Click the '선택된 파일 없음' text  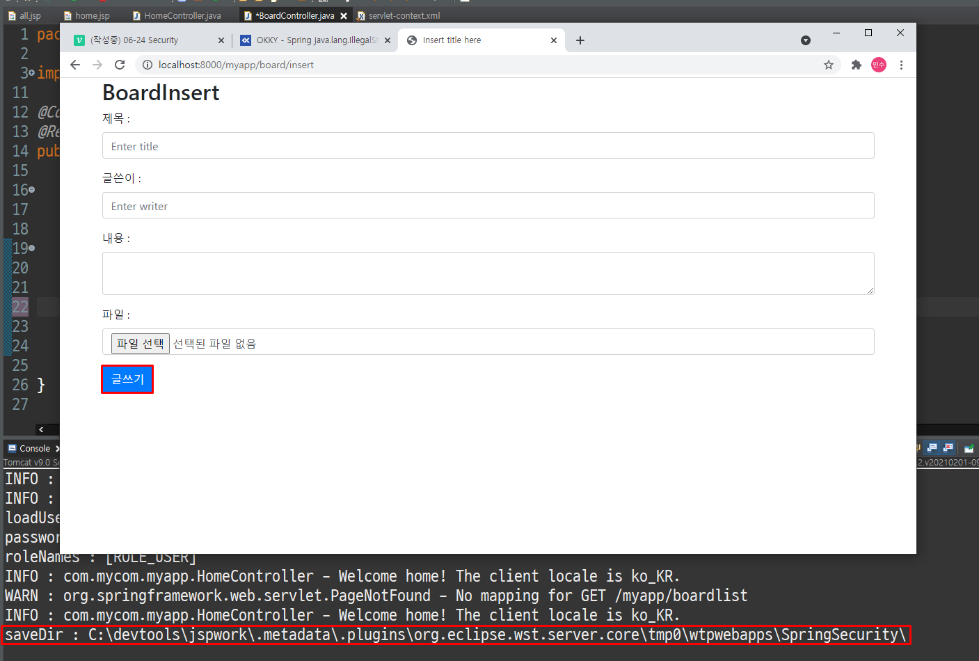[x=214, y=343]
